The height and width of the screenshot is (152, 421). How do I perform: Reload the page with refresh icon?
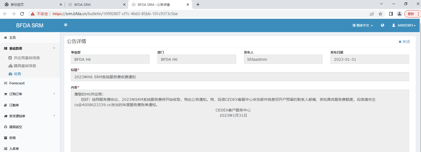pos(22,14)
